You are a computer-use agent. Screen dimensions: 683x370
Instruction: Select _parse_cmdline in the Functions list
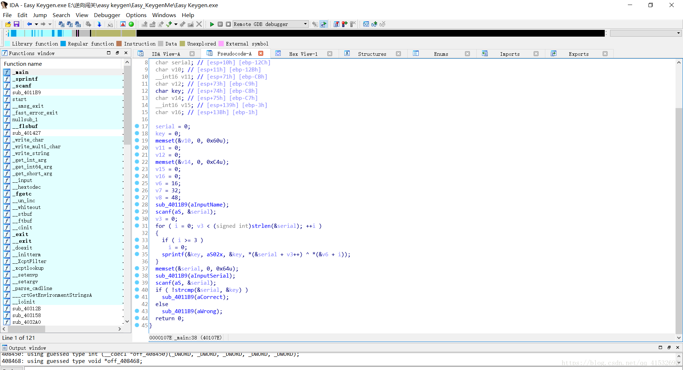tap(63, 288)
